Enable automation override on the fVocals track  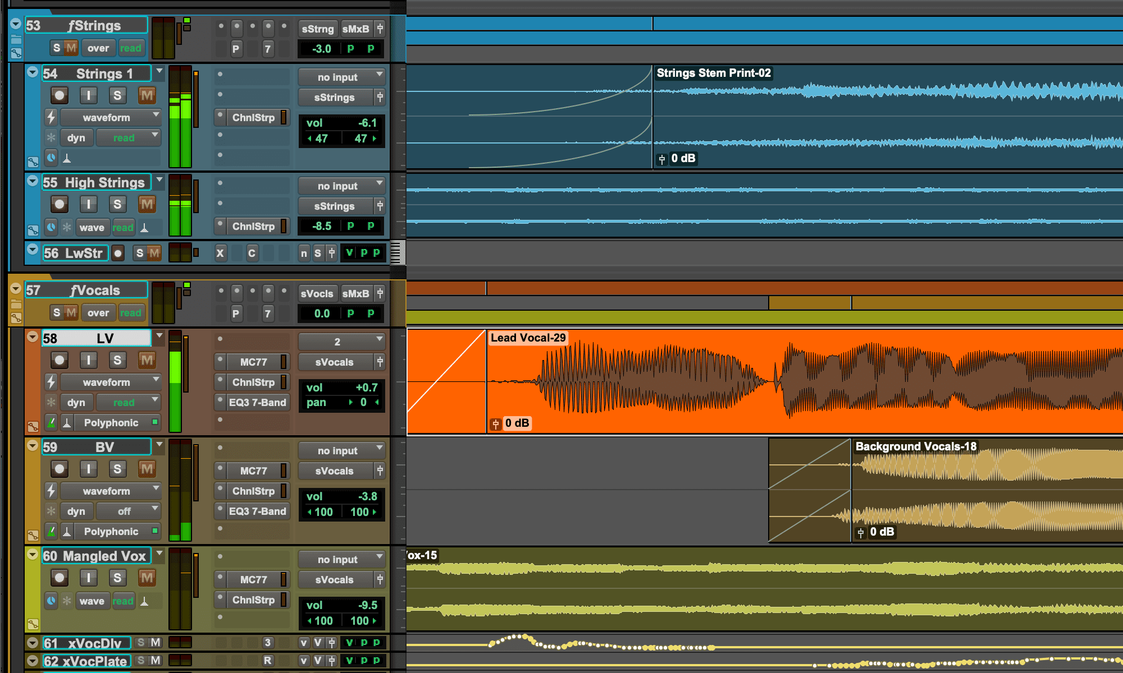pyautogui.click(x=98, y=312)
